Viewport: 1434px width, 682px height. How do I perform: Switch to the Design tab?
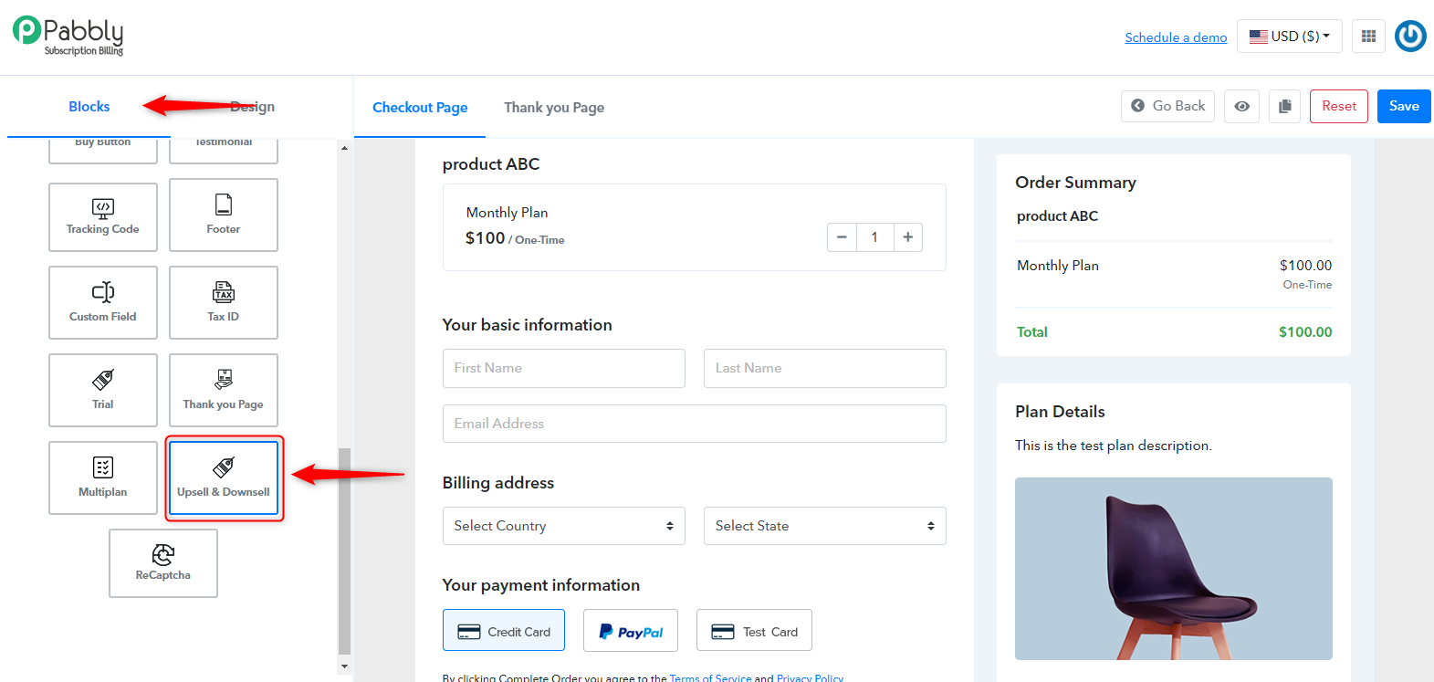tap(252, 107)
